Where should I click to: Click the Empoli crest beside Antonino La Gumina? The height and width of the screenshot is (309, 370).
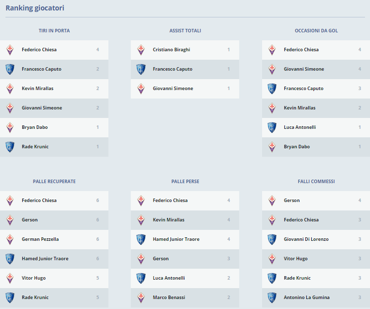tap(272, 298)
